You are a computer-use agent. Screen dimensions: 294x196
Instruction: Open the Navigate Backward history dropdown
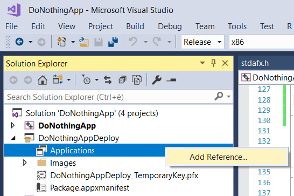(30, 42)
